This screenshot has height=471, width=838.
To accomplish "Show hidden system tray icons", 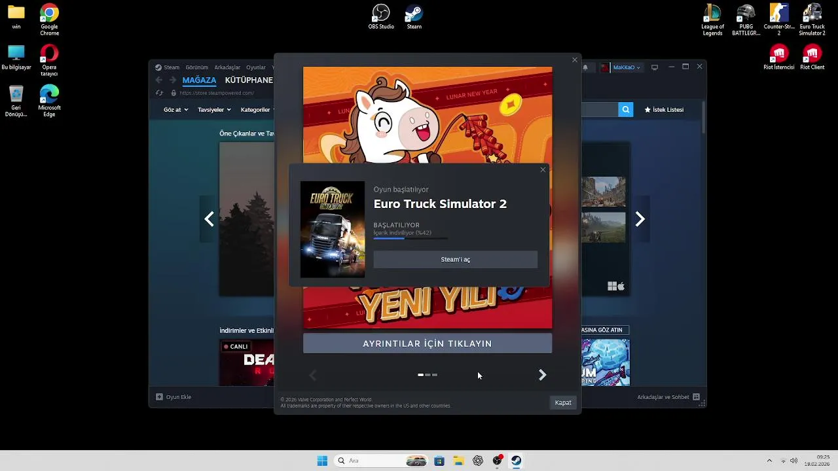I will pyautogui.click(x=769, y=461).
